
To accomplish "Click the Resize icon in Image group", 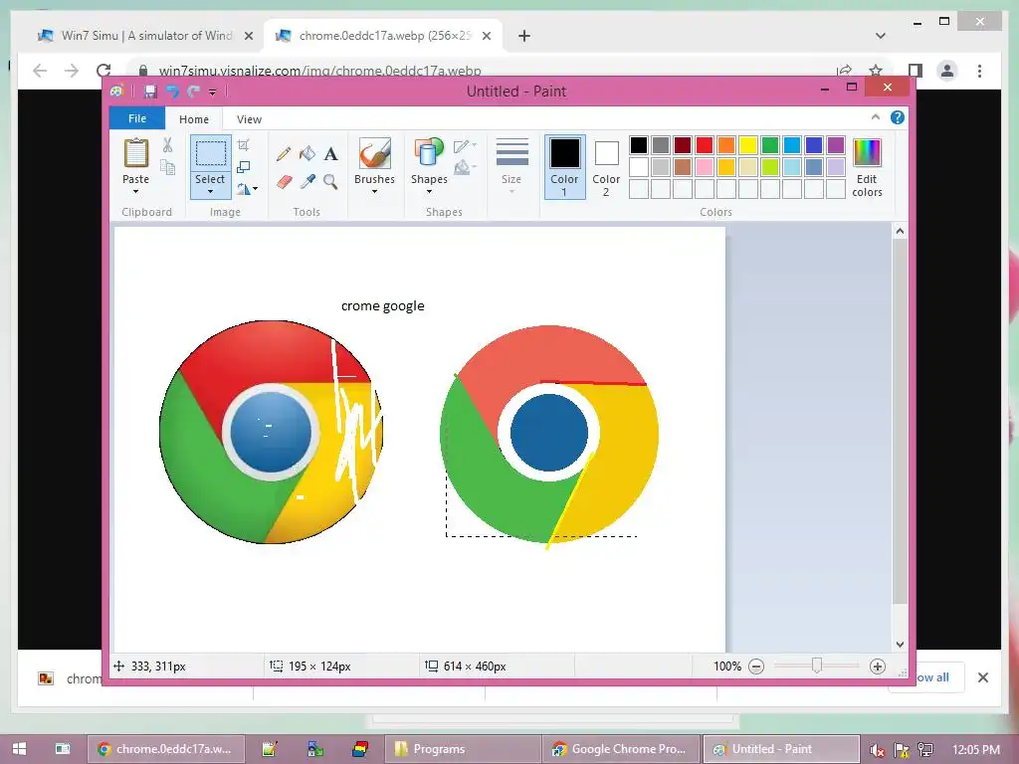I will click(x=244, y=167).
